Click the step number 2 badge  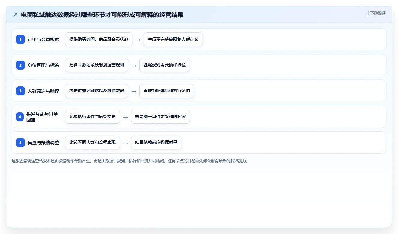(x=20, y=65)
